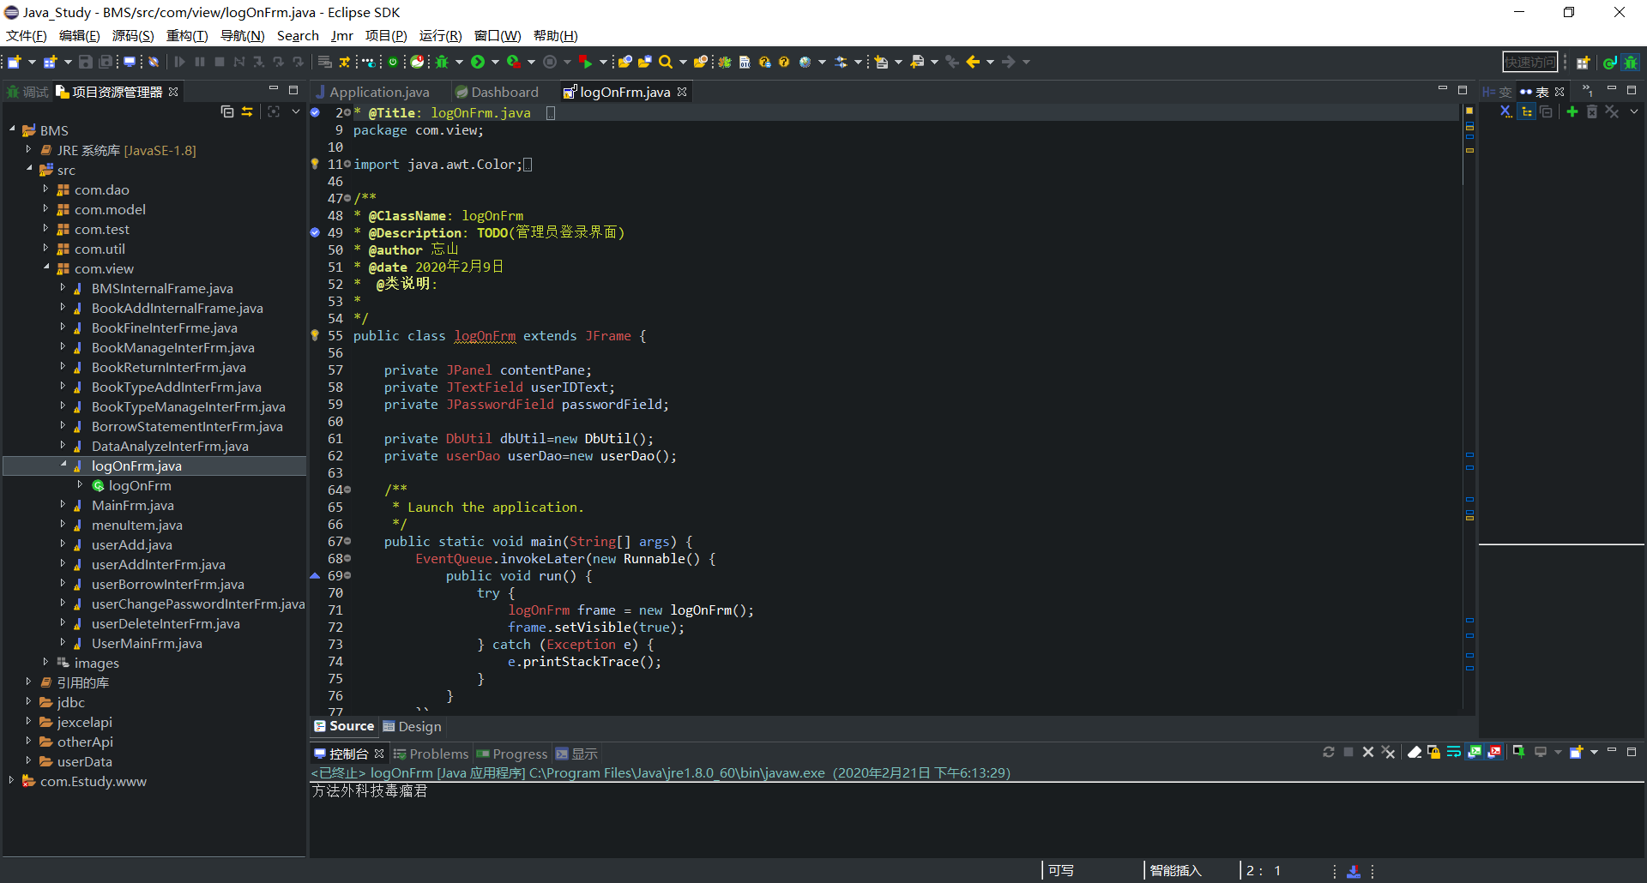Click Collapse All in project explorer
The width and height of the screenshot is (1647, 883).
pyautogui.click(x=227, y=111)
